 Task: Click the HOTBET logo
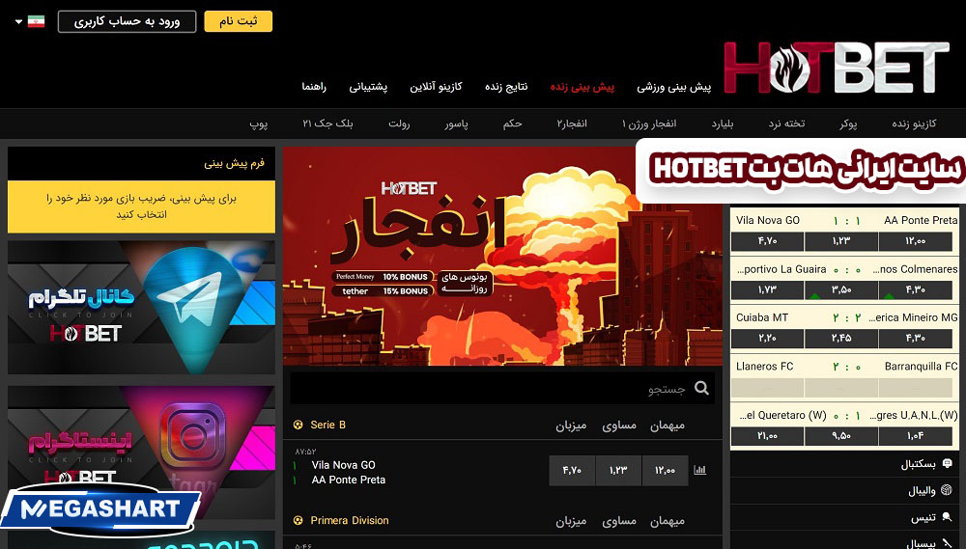point(836,68)
